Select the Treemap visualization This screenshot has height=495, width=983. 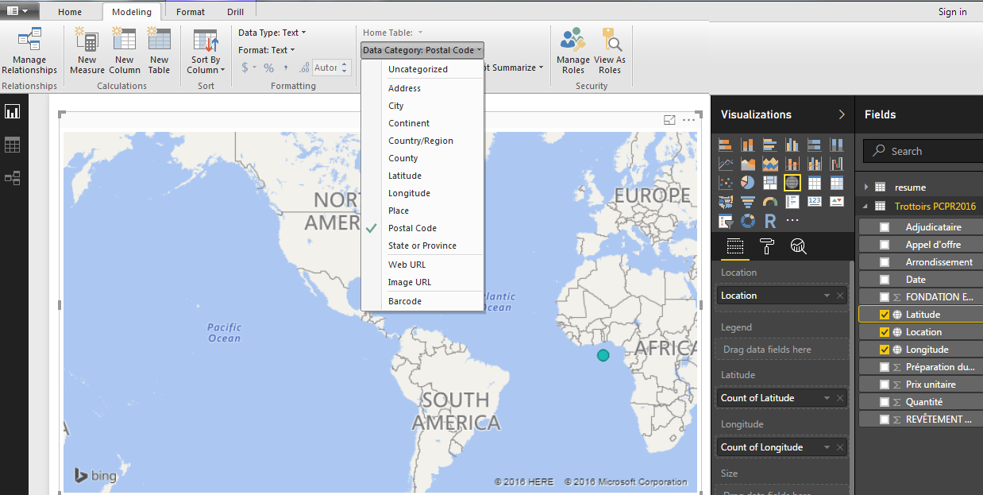770,183
